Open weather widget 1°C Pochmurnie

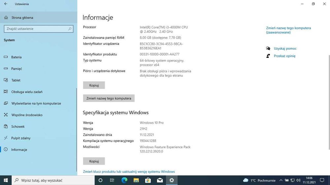259,180
